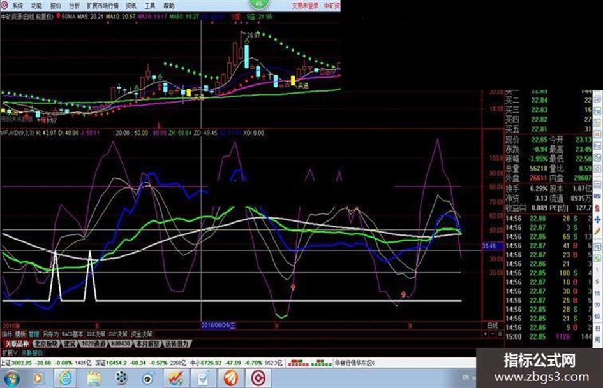Click the green circle 65 badge
This screenshot has height=388, width=603.
click(259, 3)
